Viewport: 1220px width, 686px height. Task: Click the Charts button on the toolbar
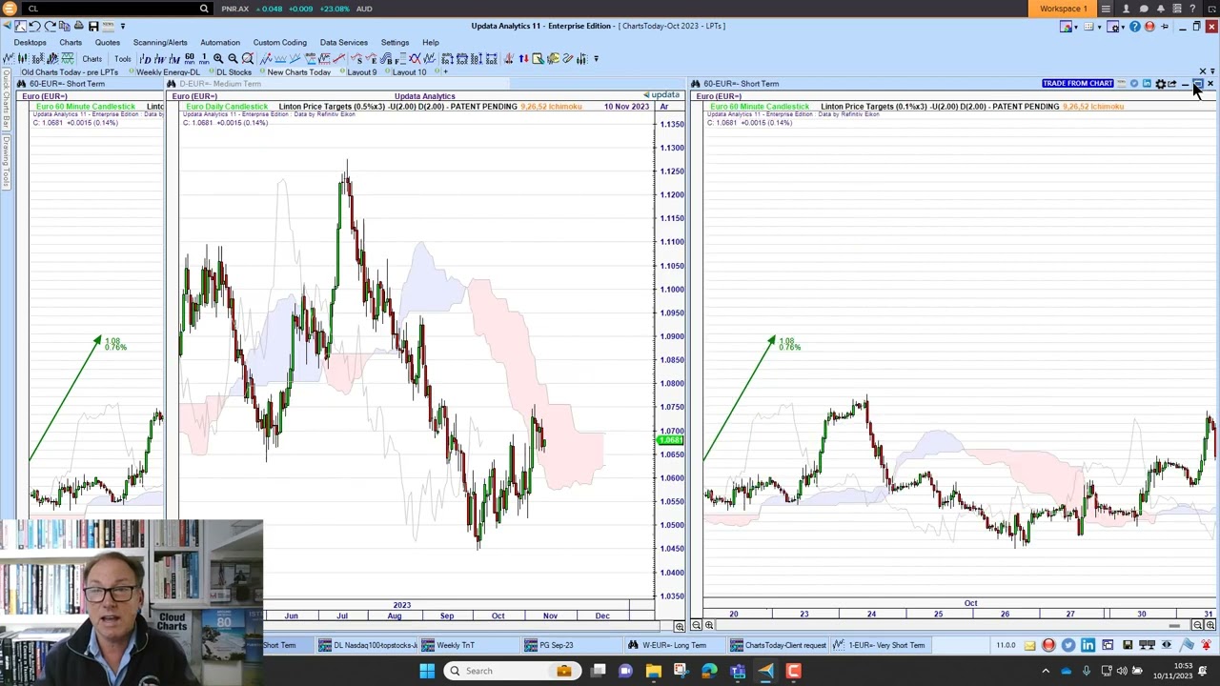tap(91, 59)
